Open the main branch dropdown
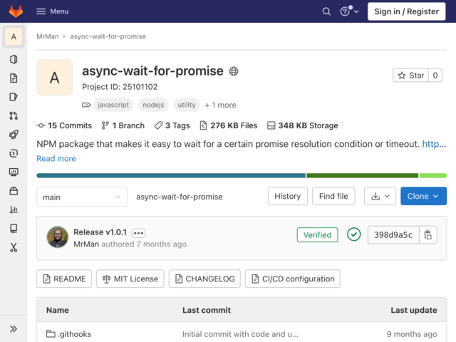This screenshot has height=342, width=456. (82, 197)
